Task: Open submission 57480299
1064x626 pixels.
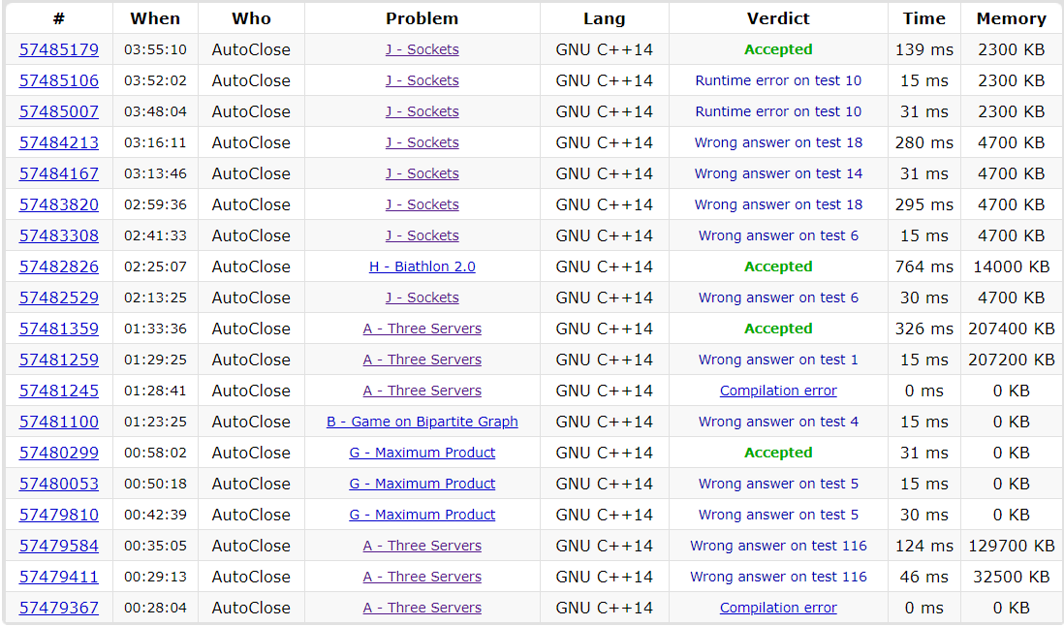Action: coord(59,453)
